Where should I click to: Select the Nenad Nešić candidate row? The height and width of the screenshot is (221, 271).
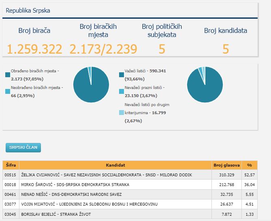130,194
